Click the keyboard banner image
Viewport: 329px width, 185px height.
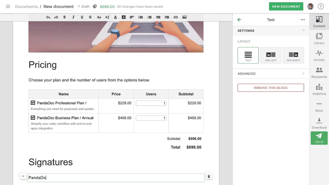tap(116, 37)
